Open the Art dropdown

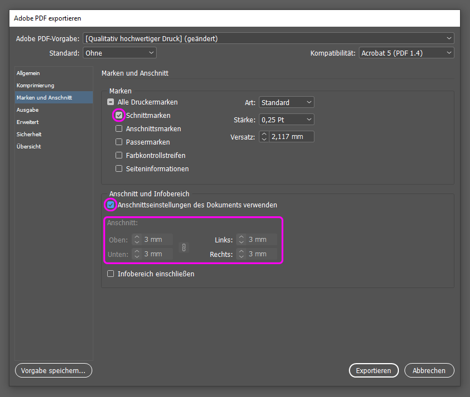[x=286, y=103]
